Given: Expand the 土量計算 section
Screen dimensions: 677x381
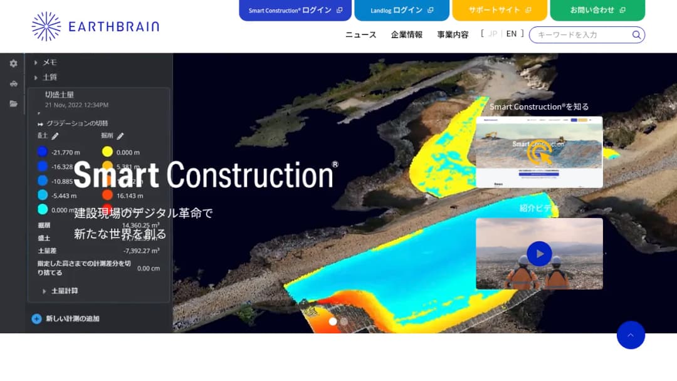Looking at the screenshot, I should (x=44, y=291).
